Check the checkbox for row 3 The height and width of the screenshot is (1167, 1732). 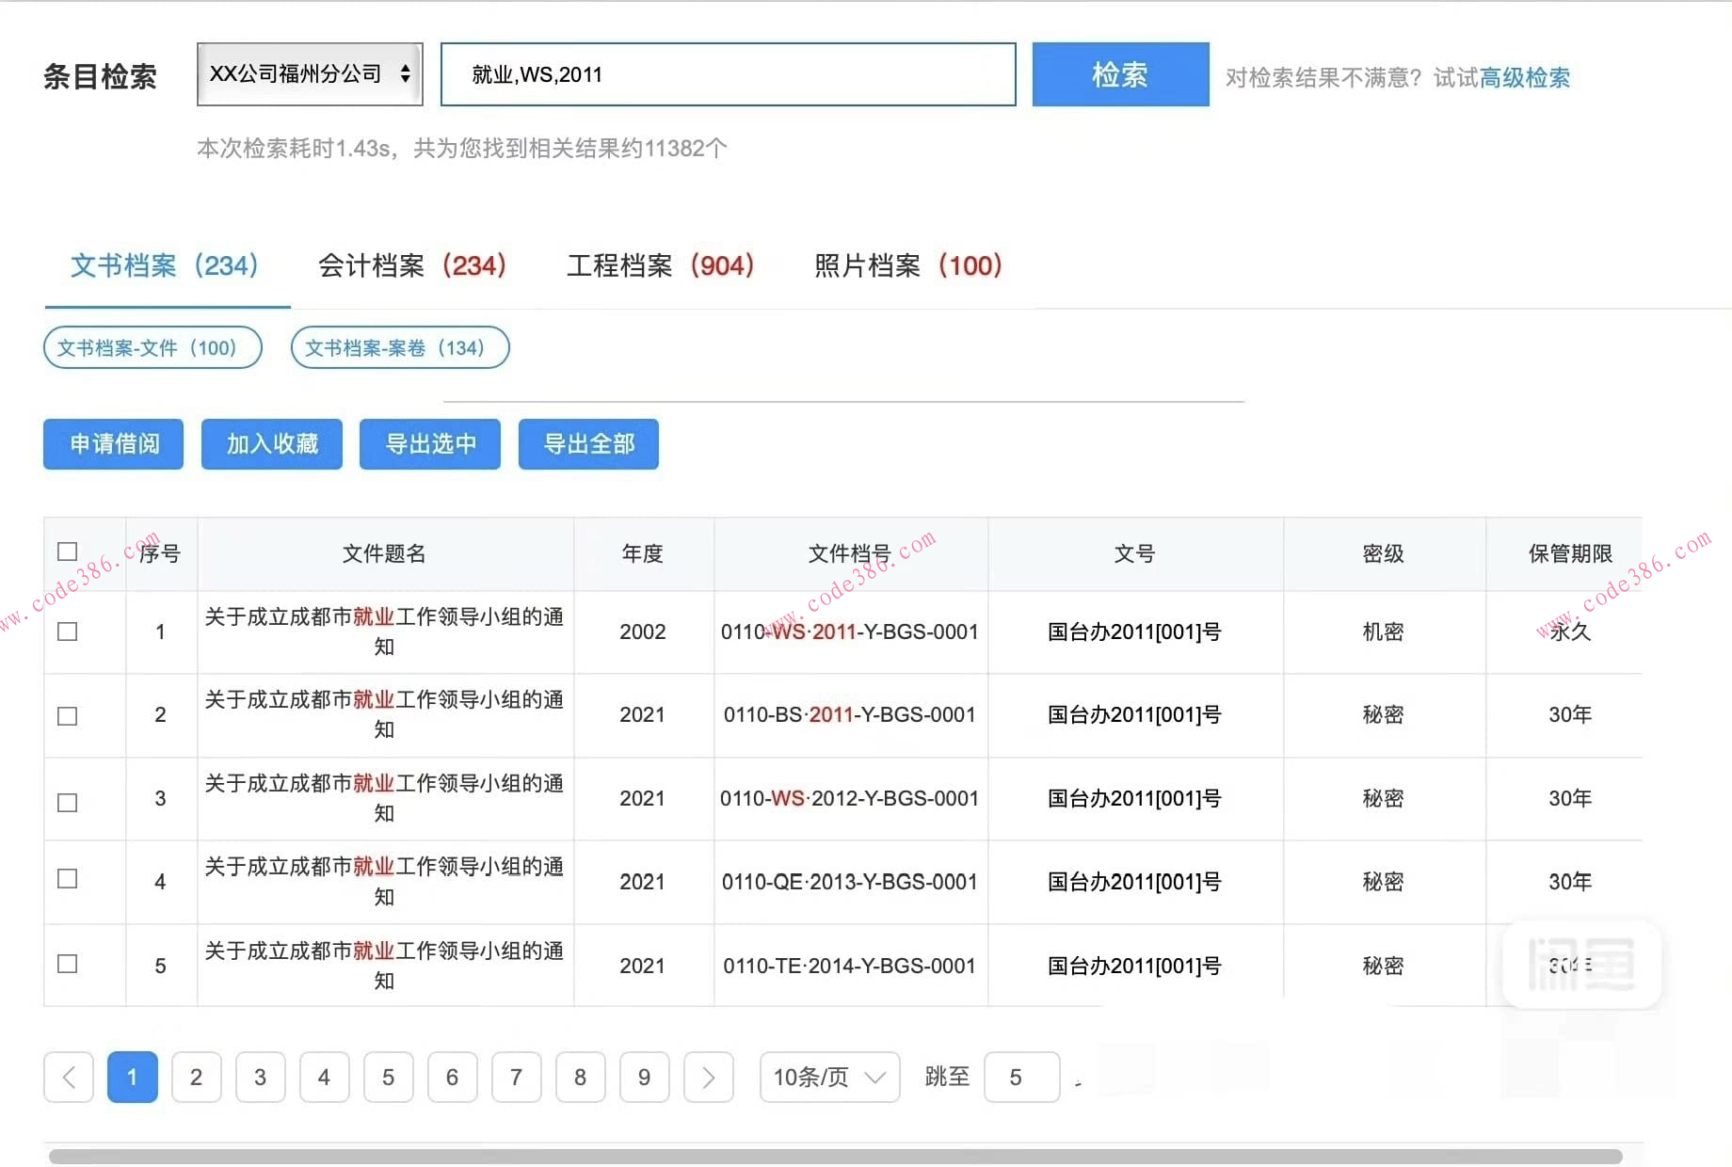(66, 802)
